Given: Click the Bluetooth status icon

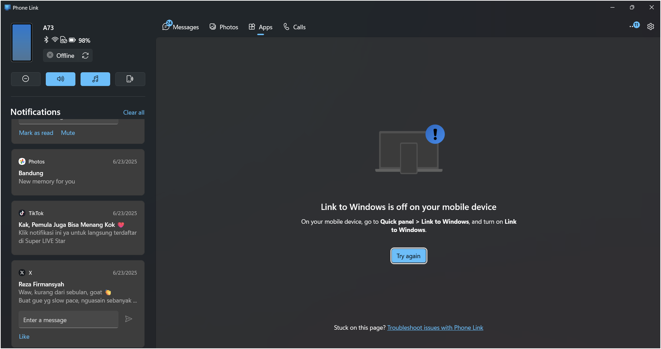Looking at the screenshot, I should click(x=46, y=40).
